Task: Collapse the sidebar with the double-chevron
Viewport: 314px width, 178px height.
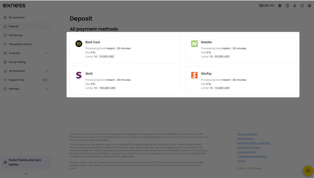Action: pos(26,173)
